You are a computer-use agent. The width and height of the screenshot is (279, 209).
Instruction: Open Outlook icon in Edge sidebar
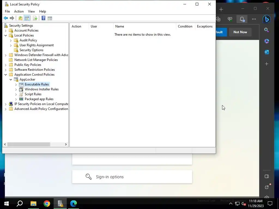click(x=266, y=52)
